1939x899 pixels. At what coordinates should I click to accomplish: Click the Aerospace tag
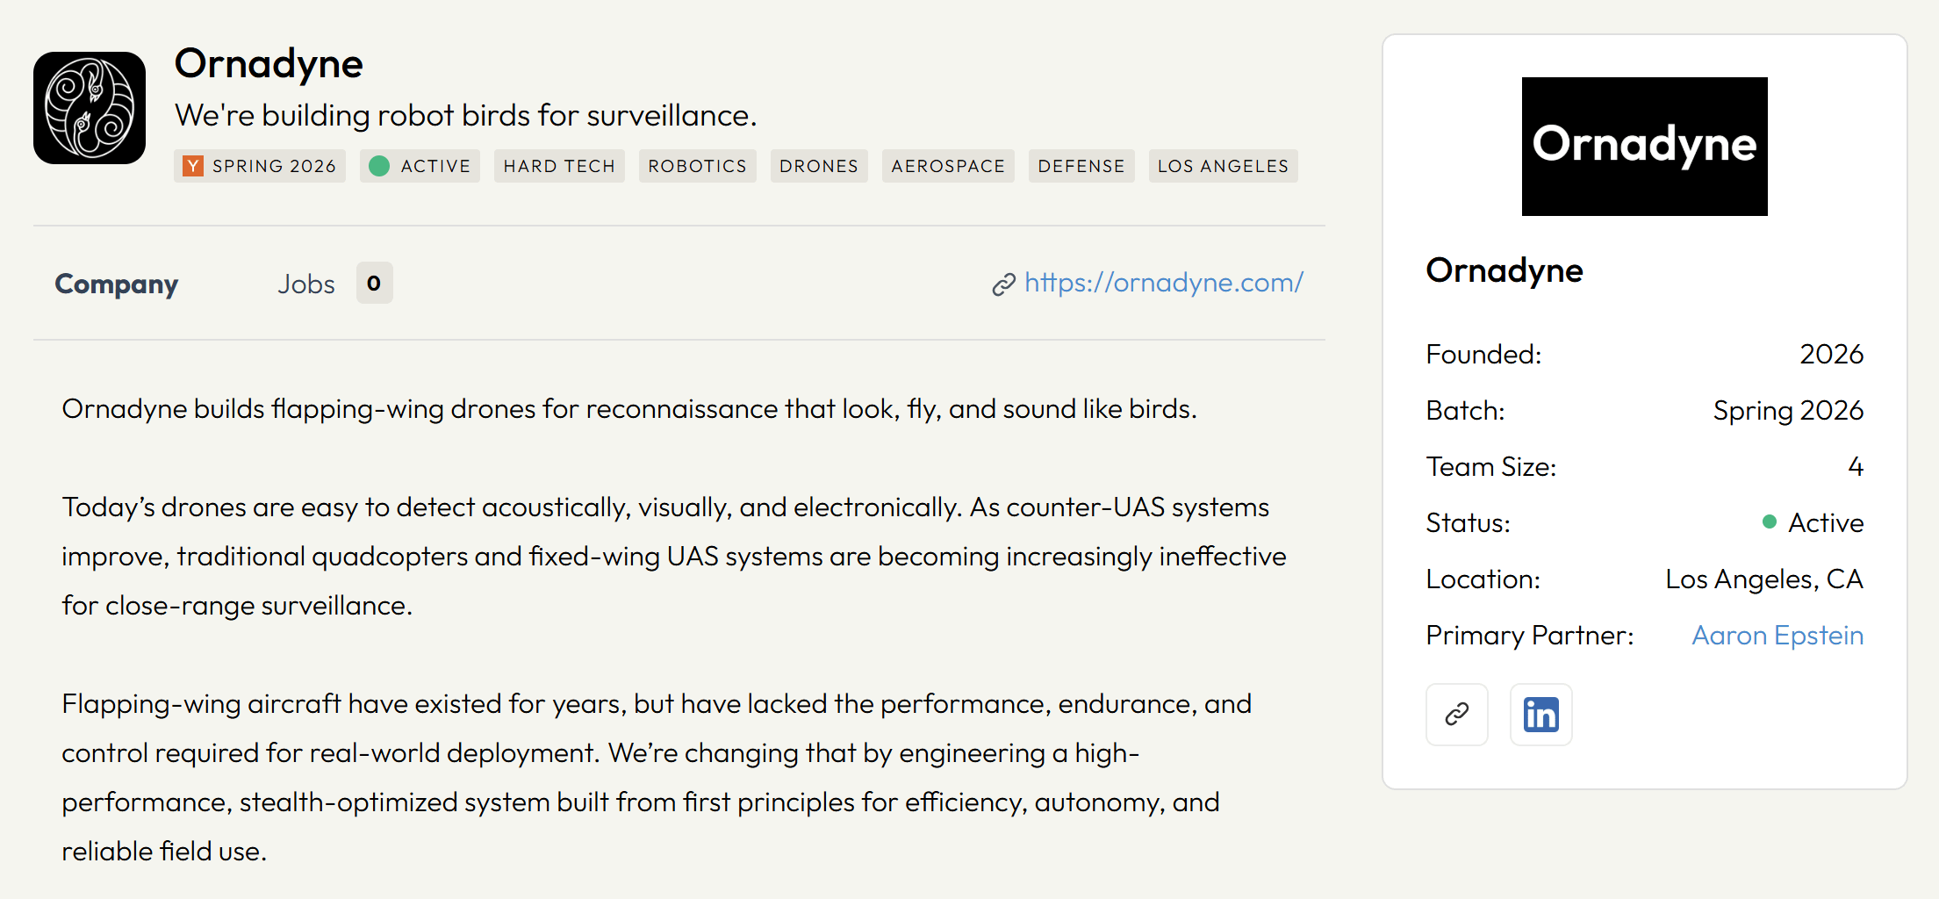(x=948, y=166)
